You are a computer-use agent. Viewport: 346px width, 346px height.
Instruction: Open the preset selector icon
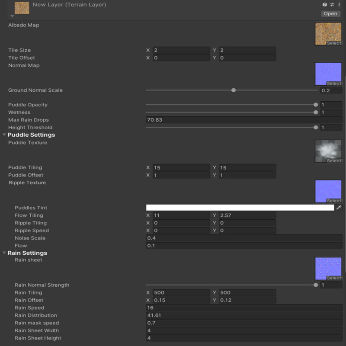coord(332,4)
